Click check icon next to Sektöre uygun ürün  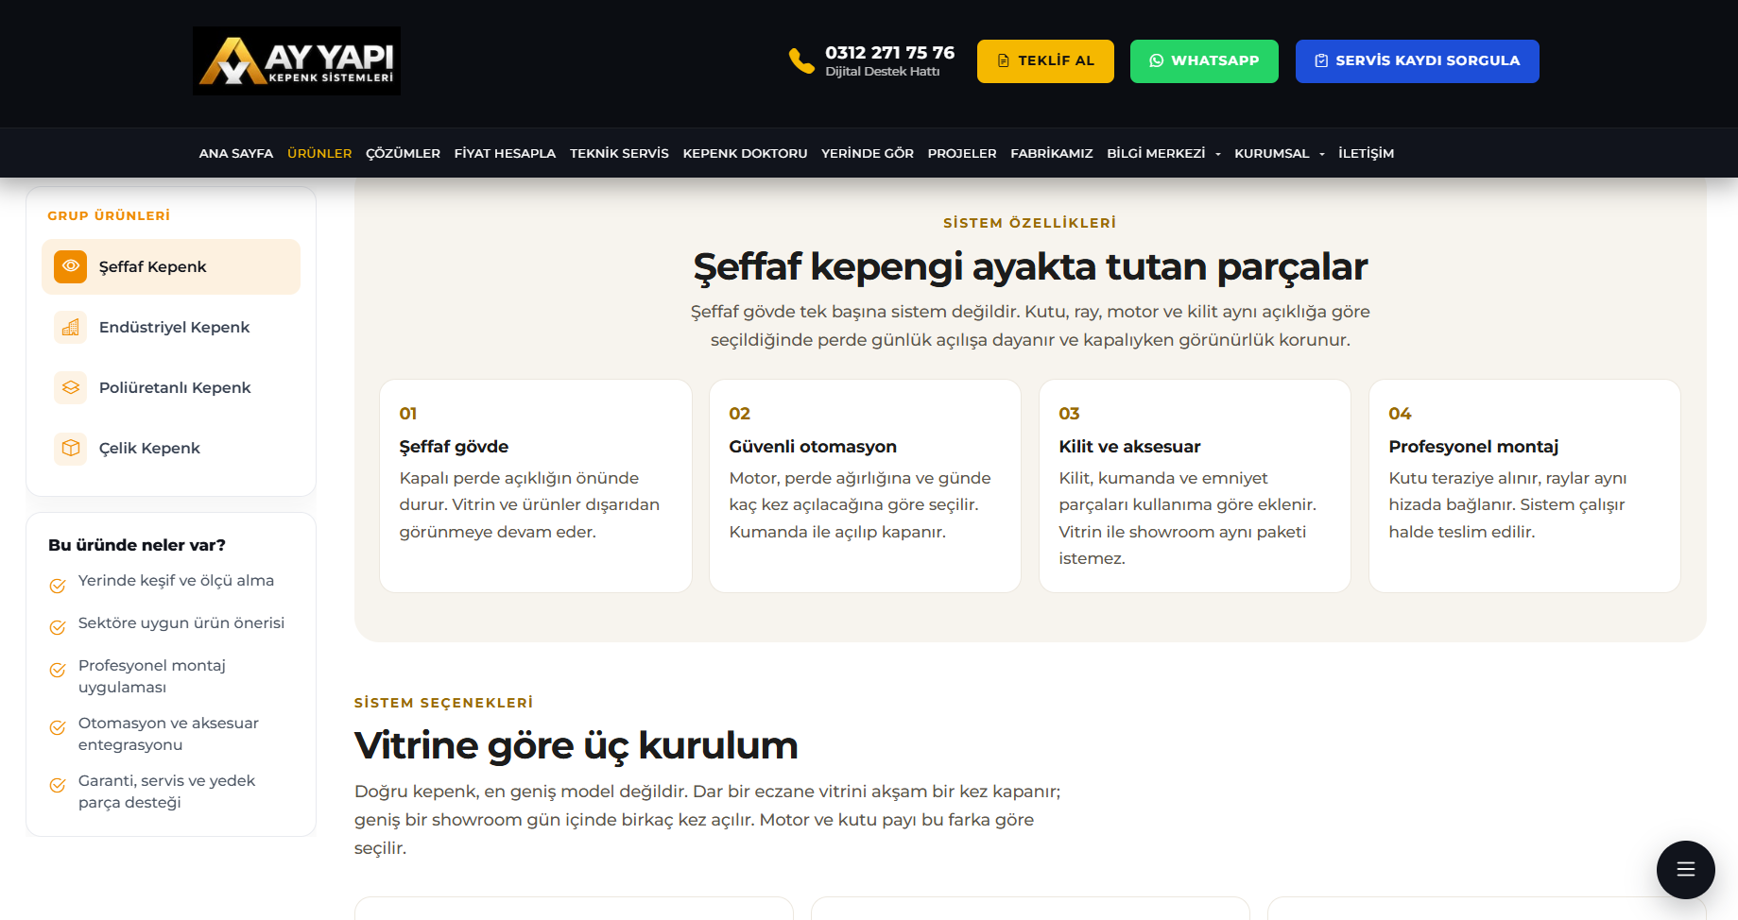[58, 627]
